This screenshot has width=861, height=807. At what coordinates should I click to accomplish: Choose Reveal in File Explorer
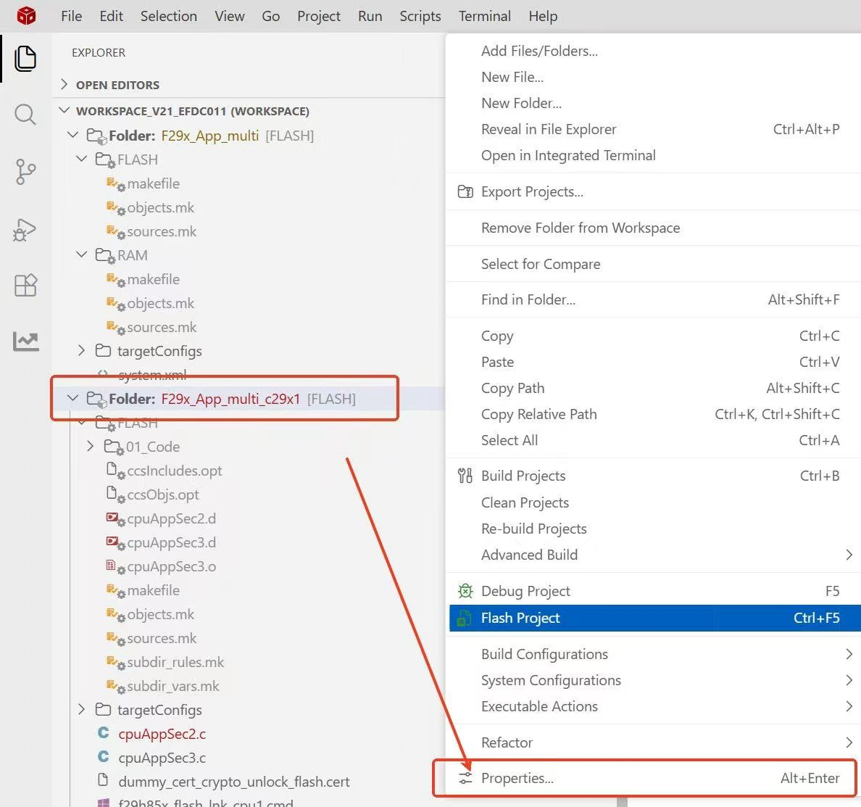(x=653, y=130)
